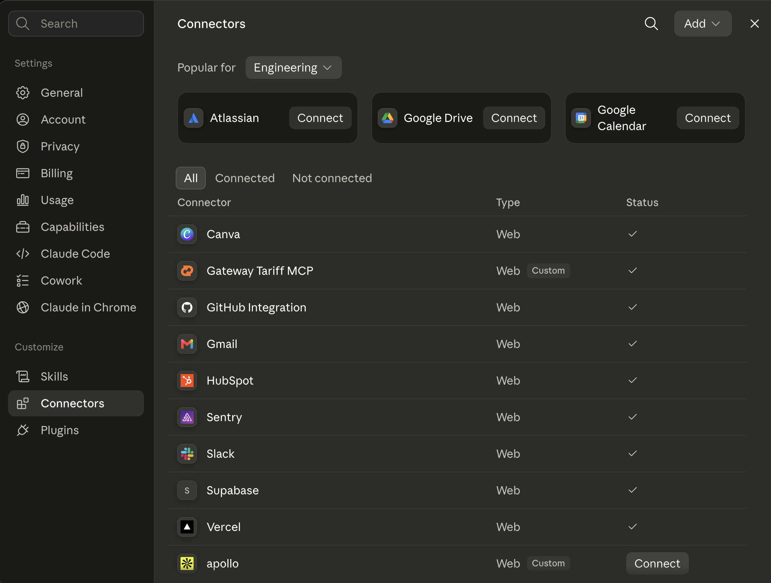Screen dimensions: 771x583
Task: Click the Privacy shield icon in sidebar
Action: 23,146
